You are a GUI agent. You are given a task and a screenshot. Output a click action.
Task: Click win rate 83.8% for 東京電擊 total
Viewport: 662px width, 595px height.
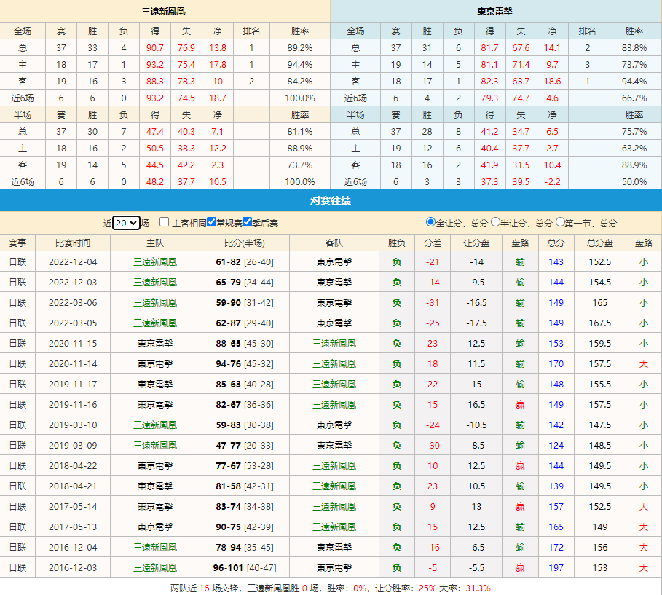point(634,48)
